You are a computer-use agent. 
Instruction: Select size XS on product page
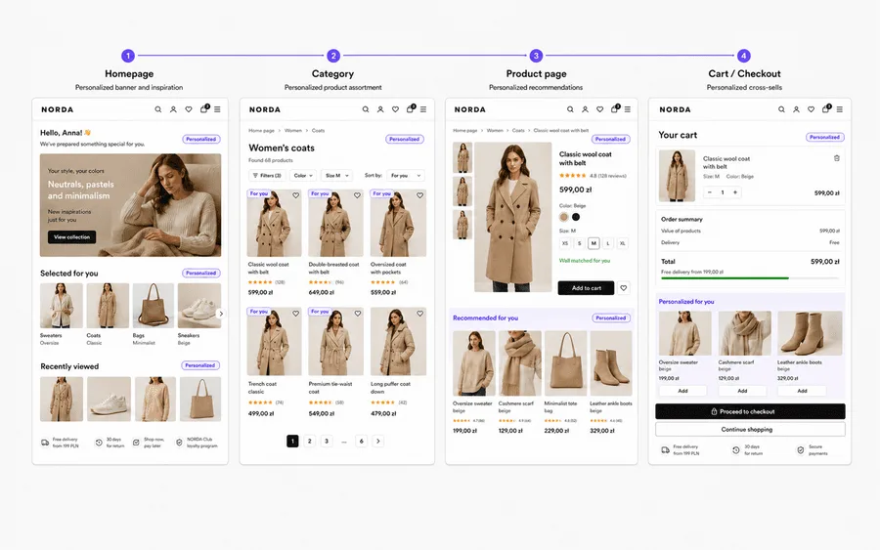[x=565, y=243]
